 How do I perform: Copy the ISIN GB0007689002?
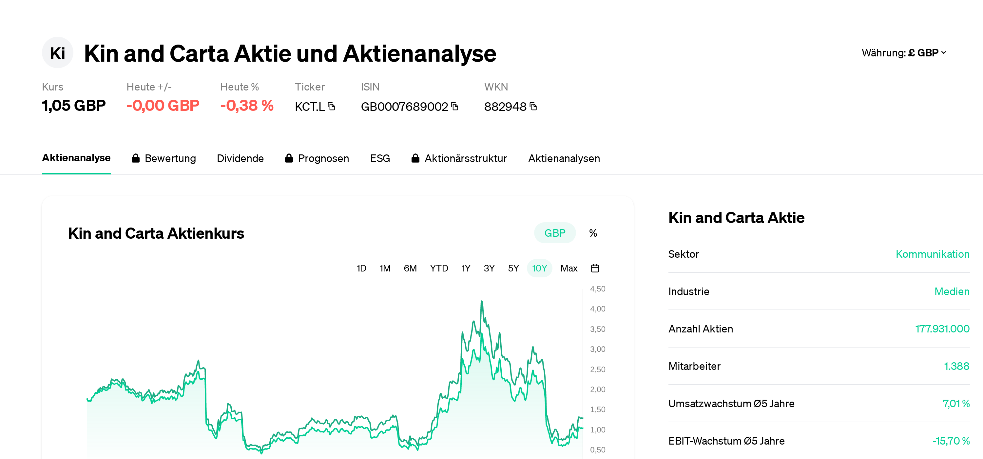tap(454, 107)
